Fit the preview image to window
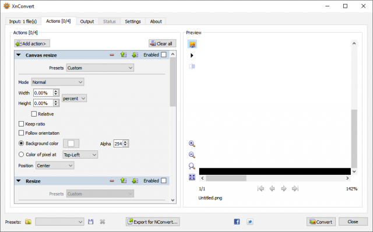The image size is (373, 232). tap(192, 177)
